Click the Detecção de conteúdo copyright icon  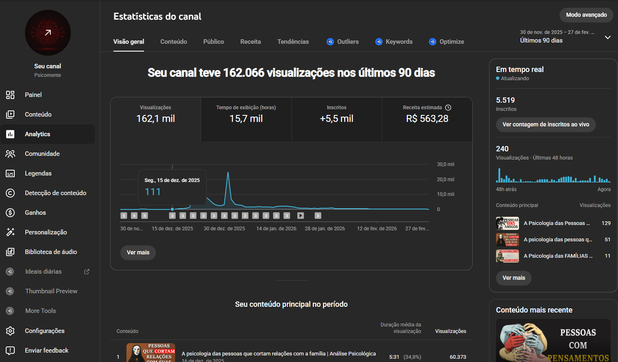tap(10, 193)
